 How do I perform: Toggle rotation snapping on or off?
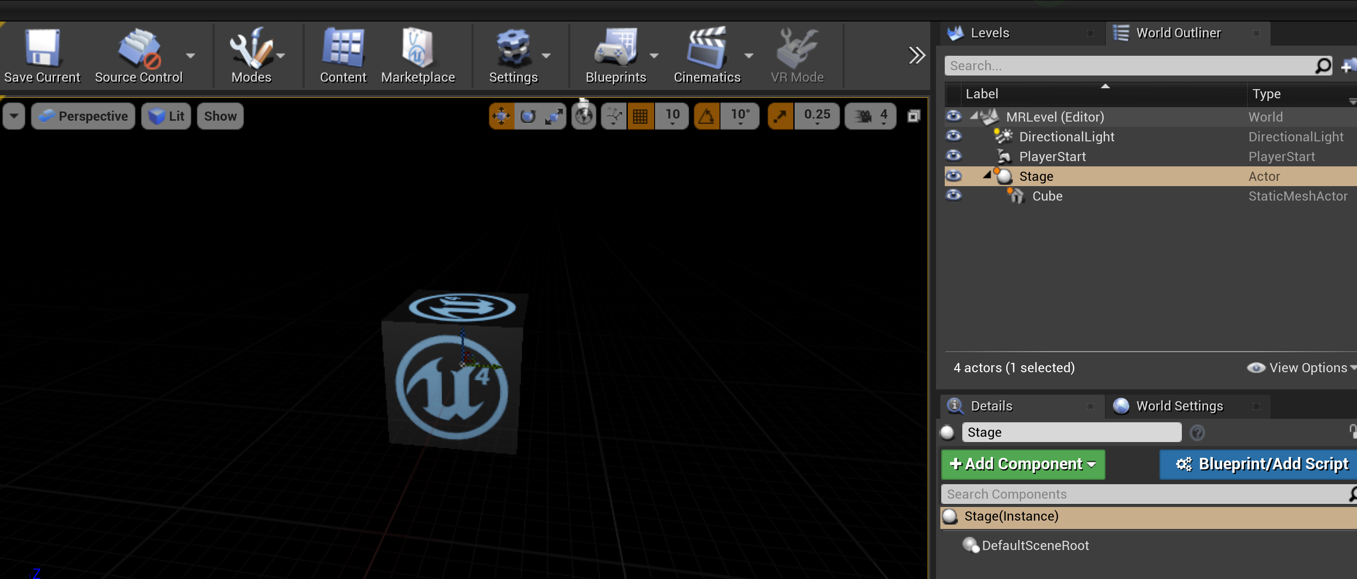pyautogui.click(x=706, y=116)
